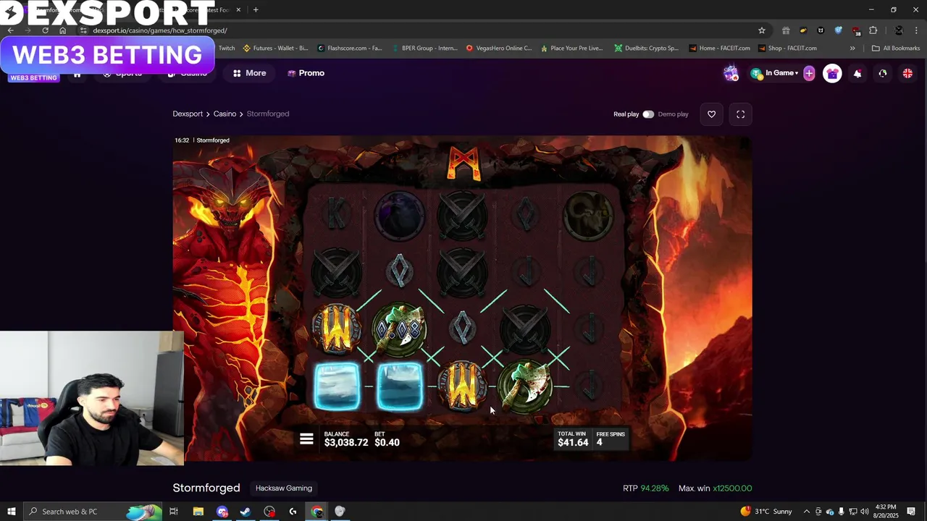
Task: Open the Shop - FACEIT.com bookmark
Action: [x=788, y=48]
